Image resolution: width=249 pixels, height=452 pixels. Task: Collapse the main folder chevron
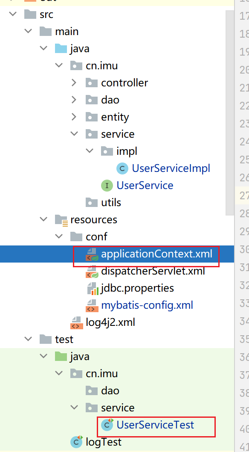[x=28, y=31]
